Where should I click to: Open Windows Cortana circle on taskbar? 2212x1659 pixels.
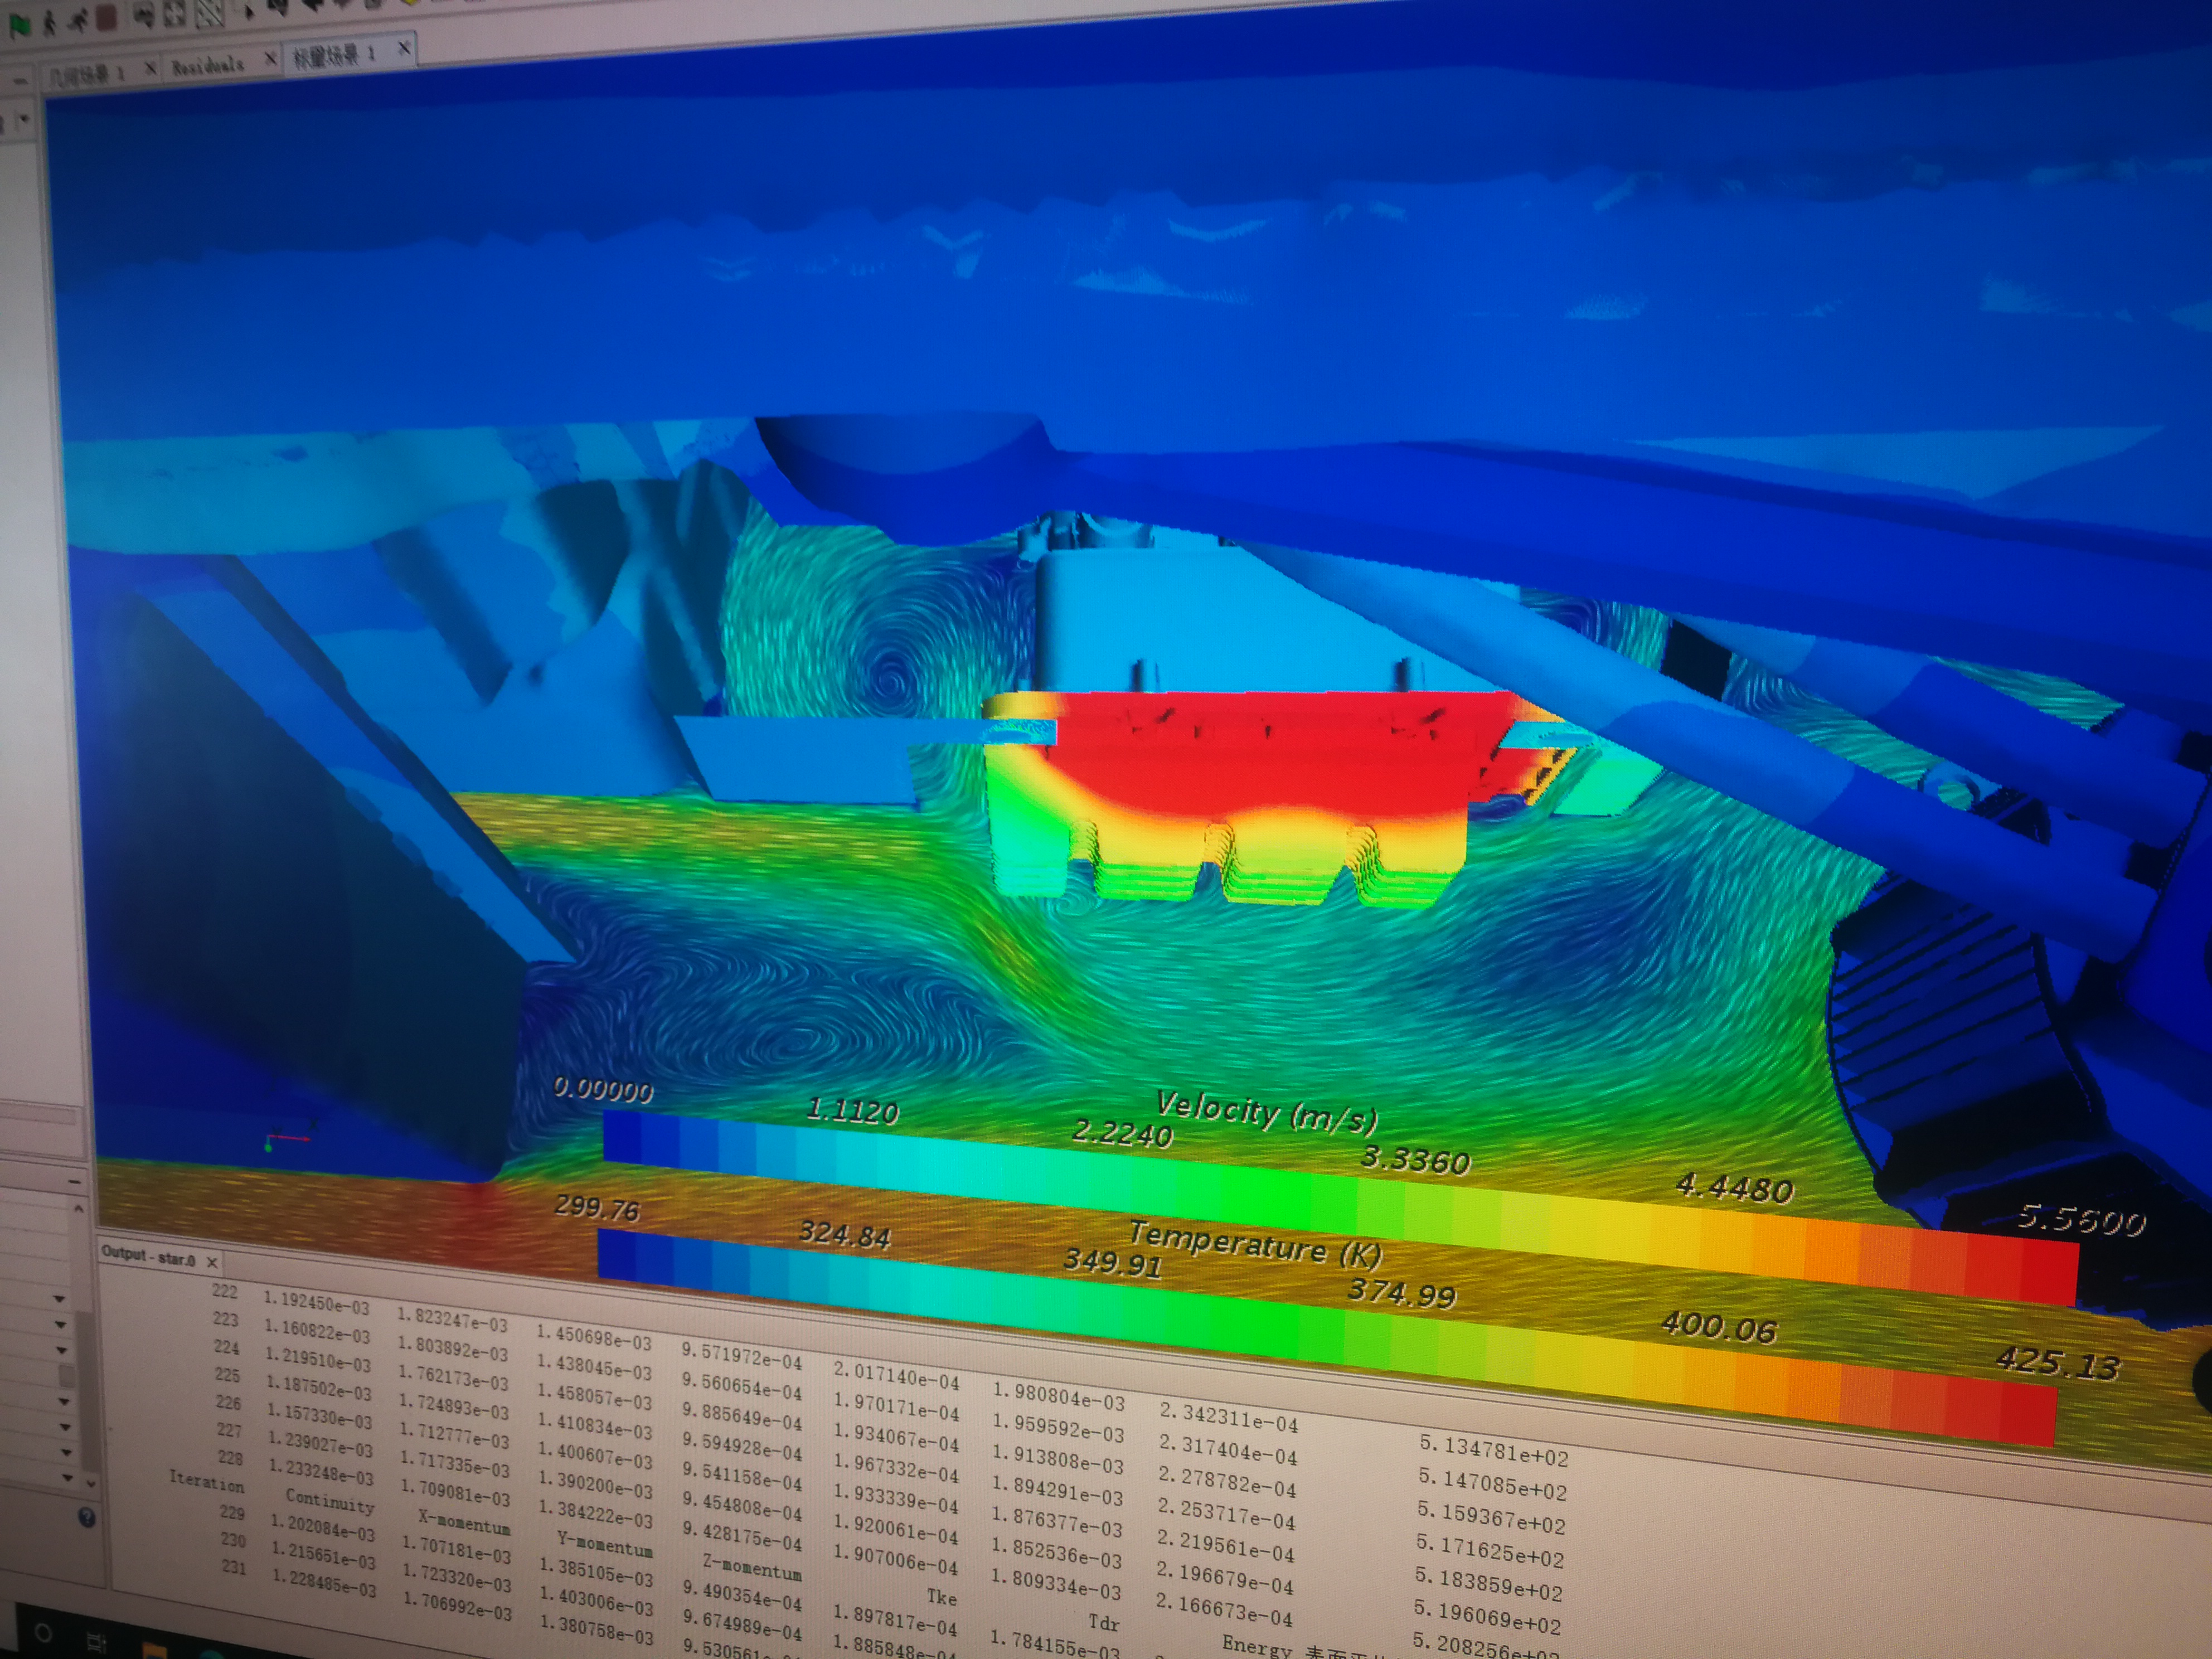point(43,1633)
